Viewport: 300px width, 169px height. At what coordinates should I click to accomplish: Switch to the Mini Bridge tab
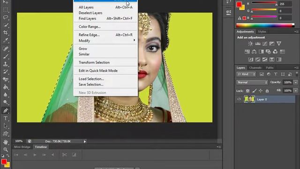[22, 147]
